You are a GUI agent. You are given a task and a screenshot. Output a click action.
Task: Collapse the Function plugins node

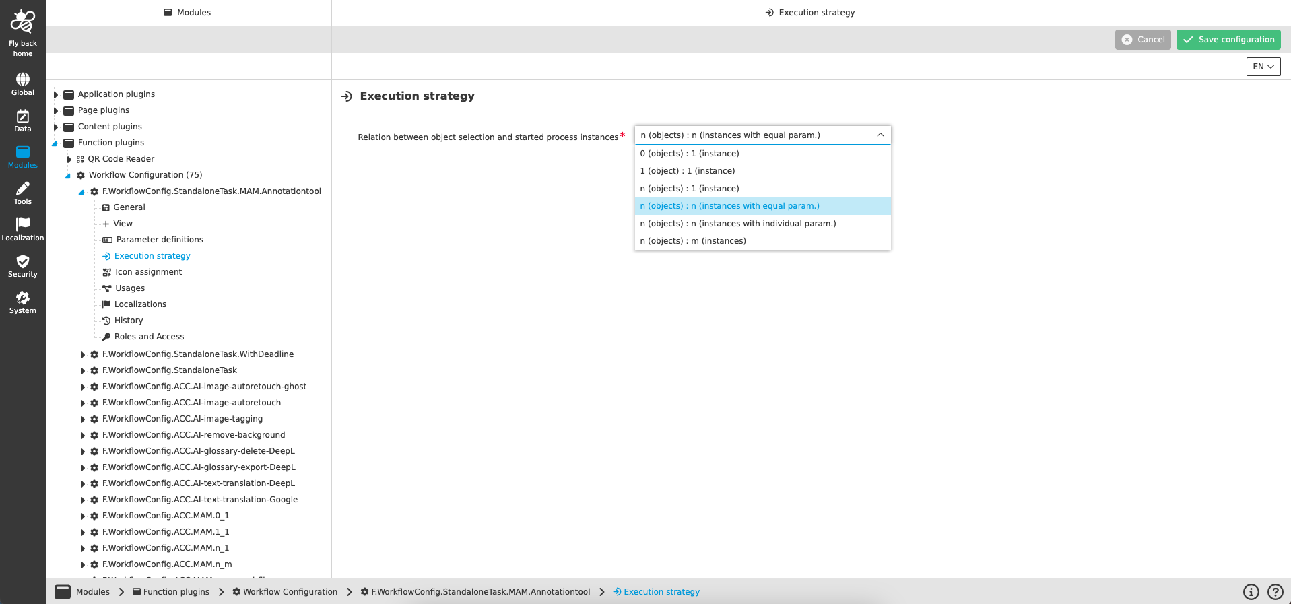pyautogui.click(x=55, y=143)
